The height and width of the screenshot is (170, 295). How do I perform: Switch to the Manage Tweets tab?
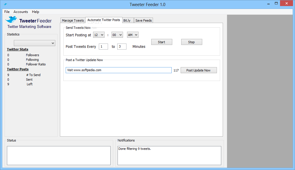click(73, 20)
